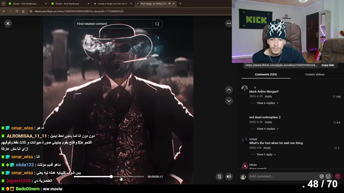The width and height of the screenshot is (344, 193).
Task: Reply to 'black Arthur Morgan?' comment
Action: (268, 96)
